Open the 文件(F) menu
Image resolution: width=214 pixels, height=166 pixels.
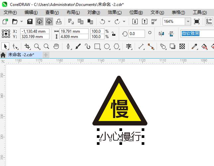coord(10,13)
